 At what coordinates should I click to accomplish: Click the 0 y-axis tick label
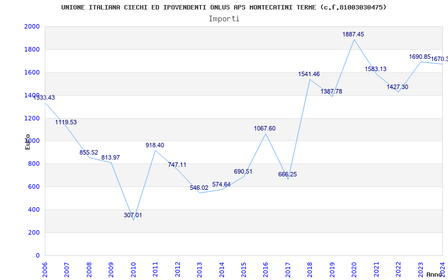click(38, 255)
